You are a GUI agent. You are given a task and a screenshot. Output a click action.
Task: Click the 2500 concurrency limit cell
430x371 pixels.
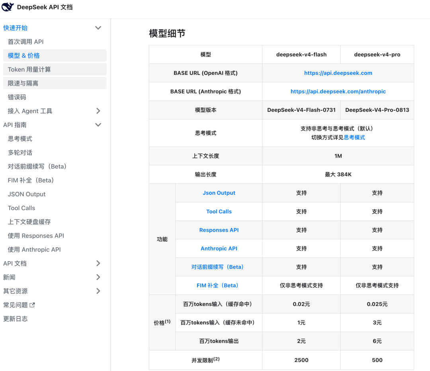click(301, 360)
